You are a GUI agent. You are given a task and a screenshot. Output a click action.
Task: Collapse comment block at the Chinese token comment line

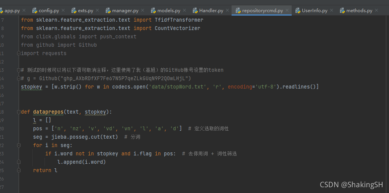[19, 70]
